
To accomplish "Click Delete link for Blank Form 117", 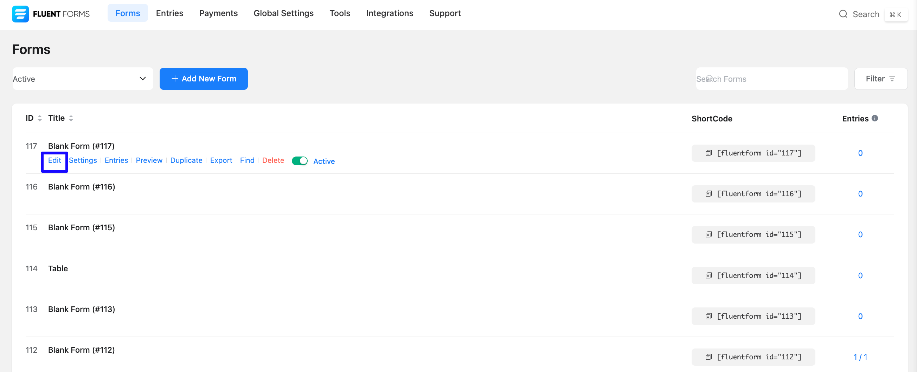I will [x=273, y=160].
